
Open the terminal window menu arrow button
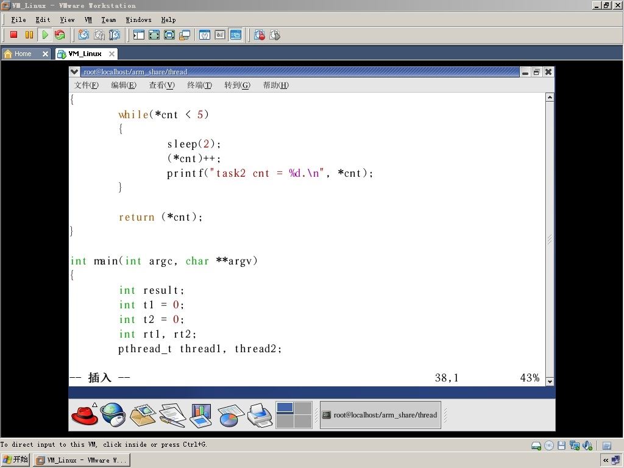point(74,72)
